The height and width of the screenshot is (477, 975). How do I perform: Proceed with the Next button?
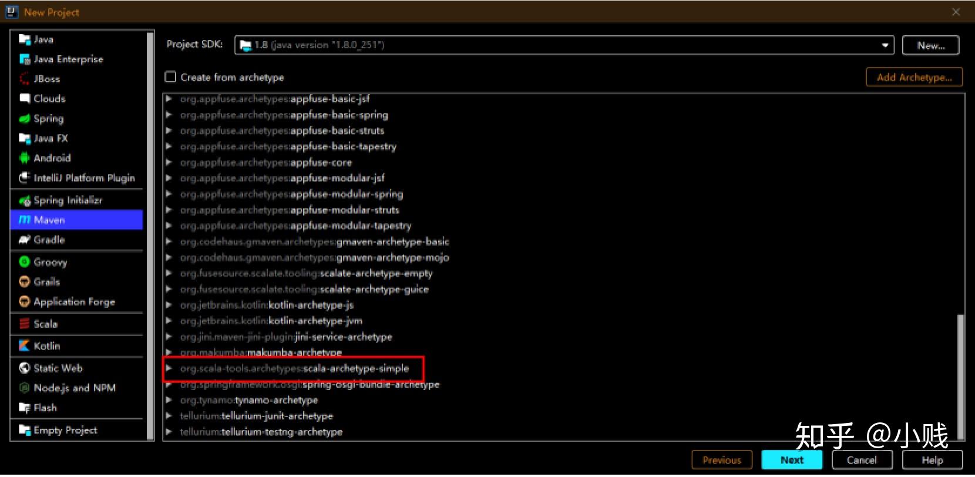(x=792, y=460)
